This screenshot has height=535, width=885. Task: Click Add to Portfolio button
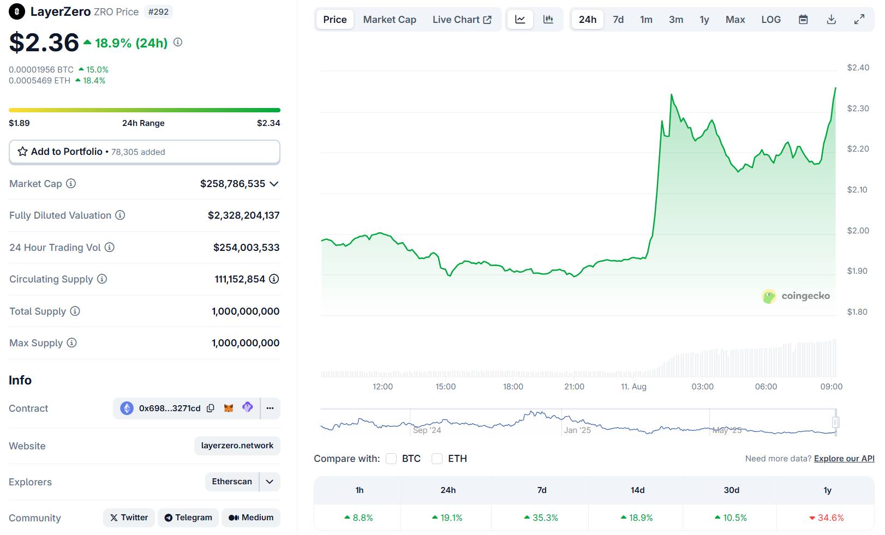(x=145, y=152)
